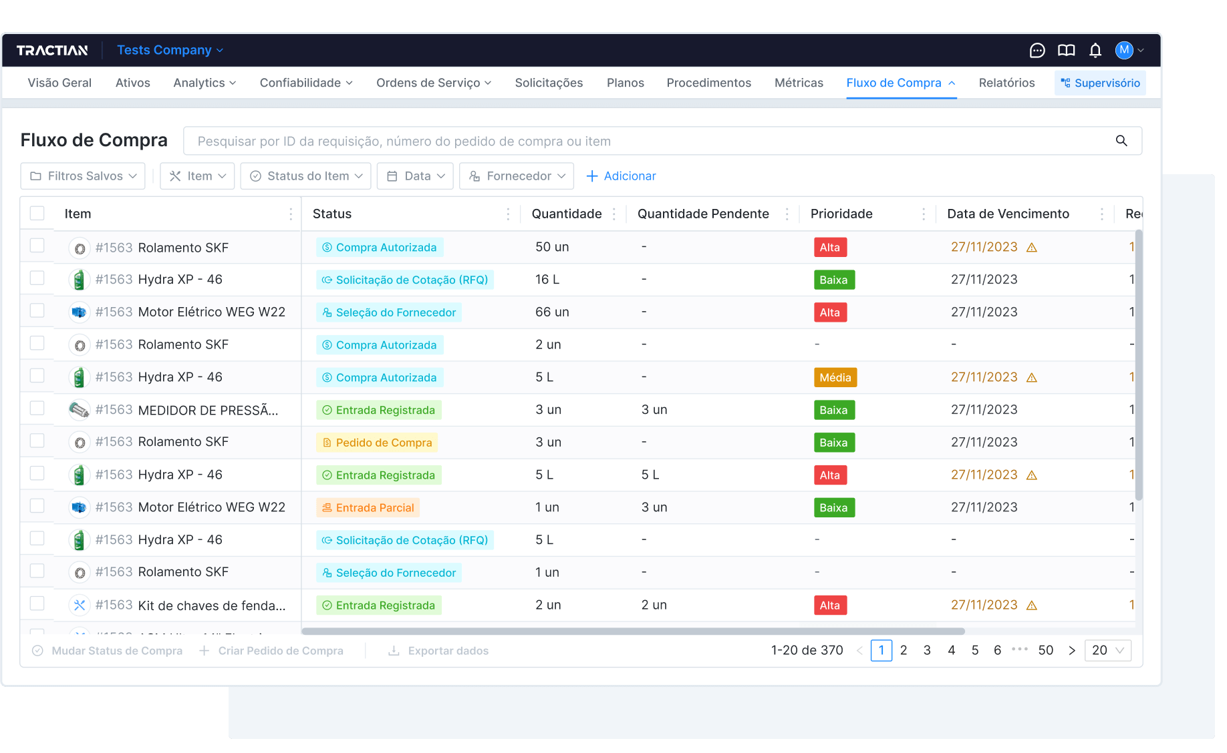1227x753 pixels.
Task: Click the horizontal table scrollbar
Action: (632, 631)
